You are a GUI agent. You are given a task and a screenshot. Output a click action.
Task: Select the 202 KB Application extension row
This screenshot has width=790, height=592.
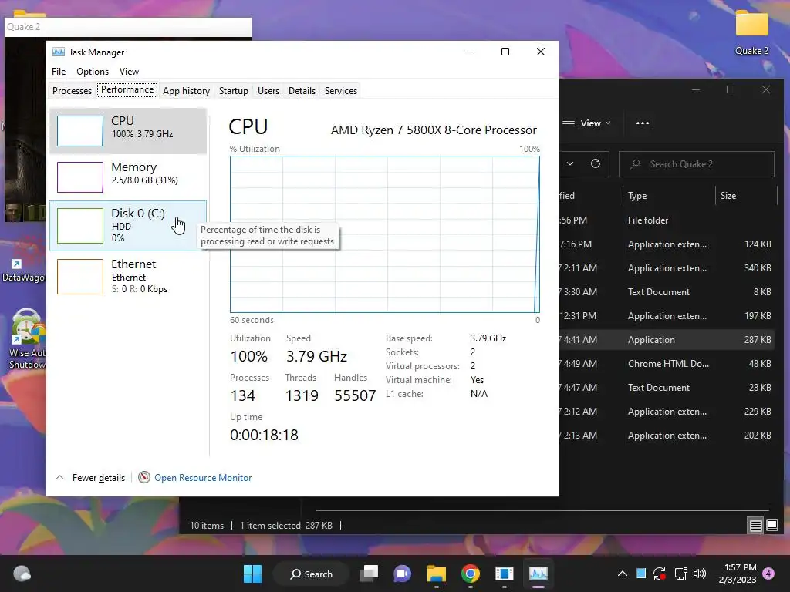click(x=667, y=436)
